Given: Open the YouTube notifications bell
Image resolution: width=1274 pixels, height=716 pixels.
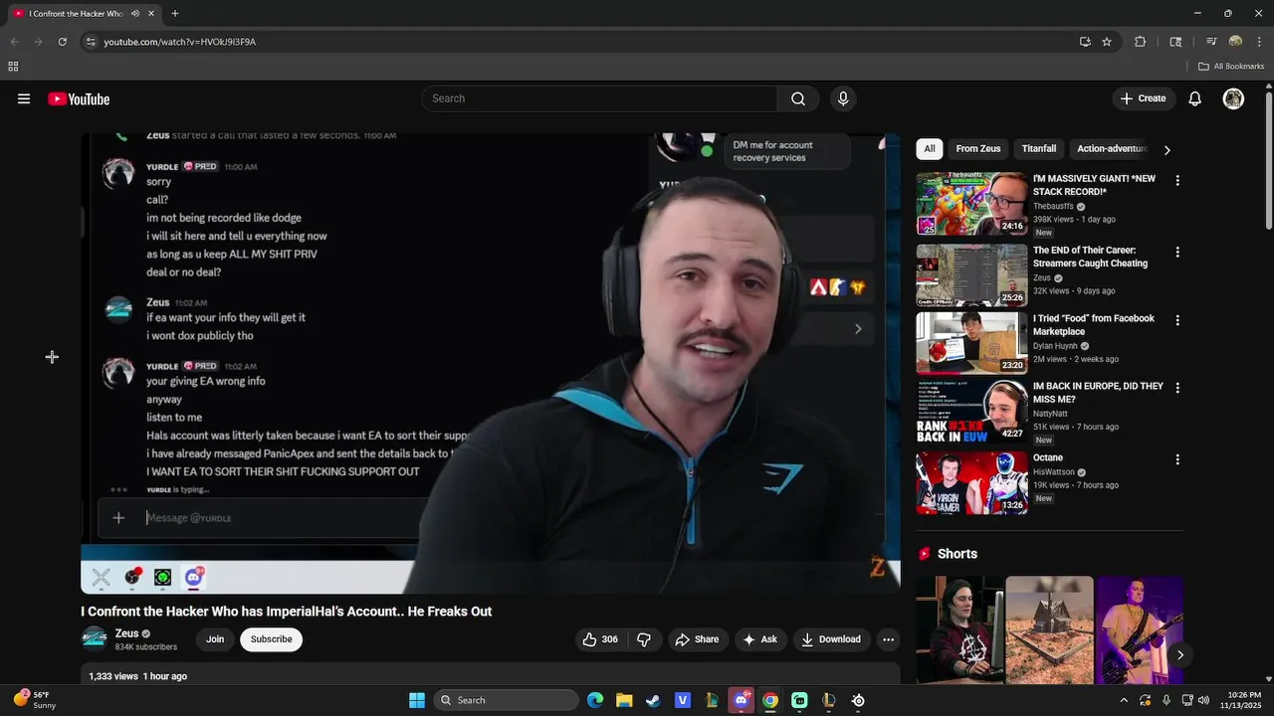Looking at the screenshot, I should (x=1195, y=98).
